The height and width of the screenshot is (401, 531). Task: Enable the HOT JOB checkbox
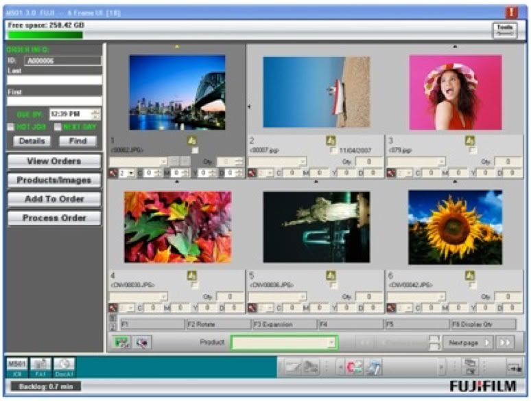coord(11,127)
